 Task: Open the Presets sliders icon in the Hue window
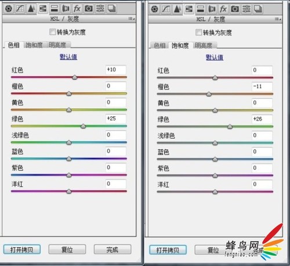(x=100, y=9)
